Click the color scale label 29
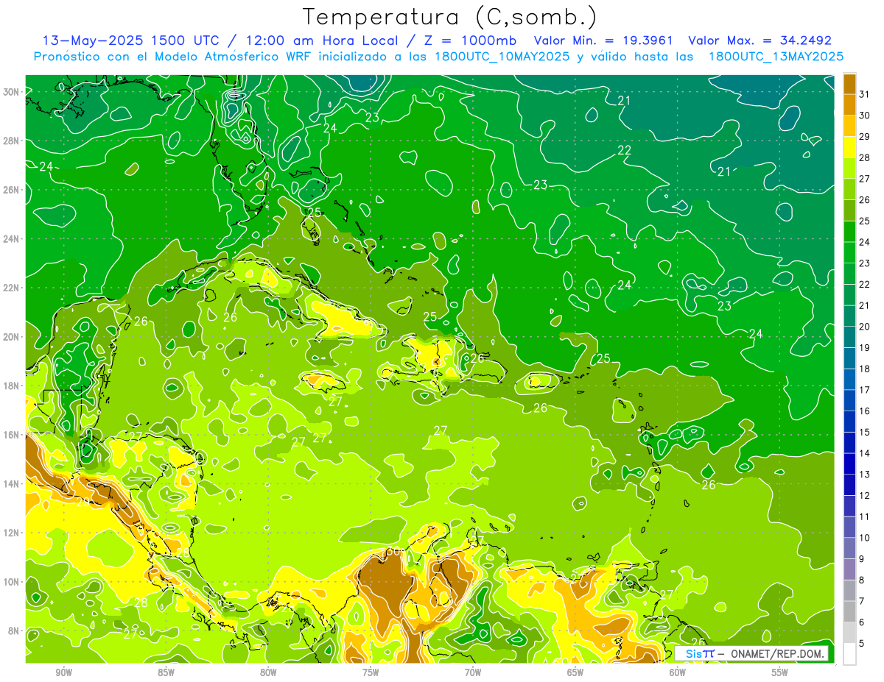 pos(864,137)
